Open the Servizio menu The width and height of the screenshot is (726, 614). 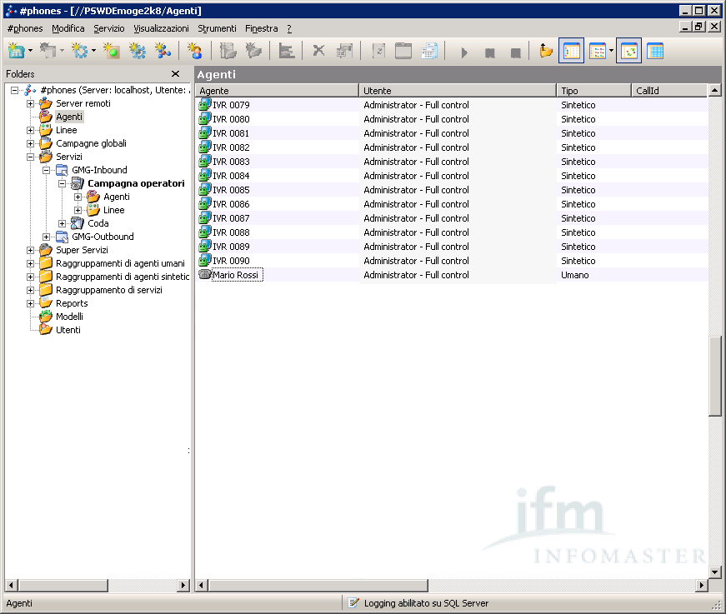click(109, 28)
